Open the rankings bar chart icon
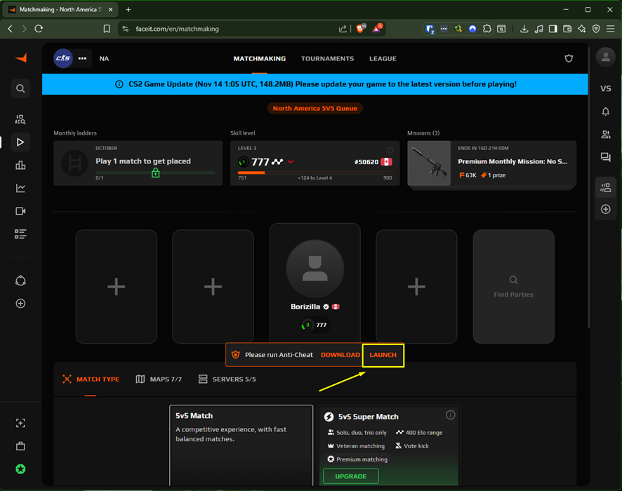Image resolution: width=622 pixels, height=491 pixels. [x=20, y=165]
